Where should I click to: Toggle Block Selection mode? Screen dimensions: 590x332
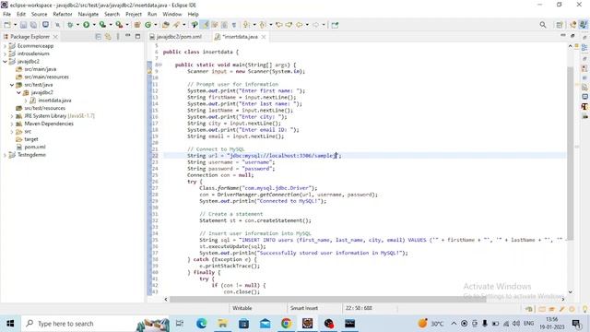pos(224,25)
